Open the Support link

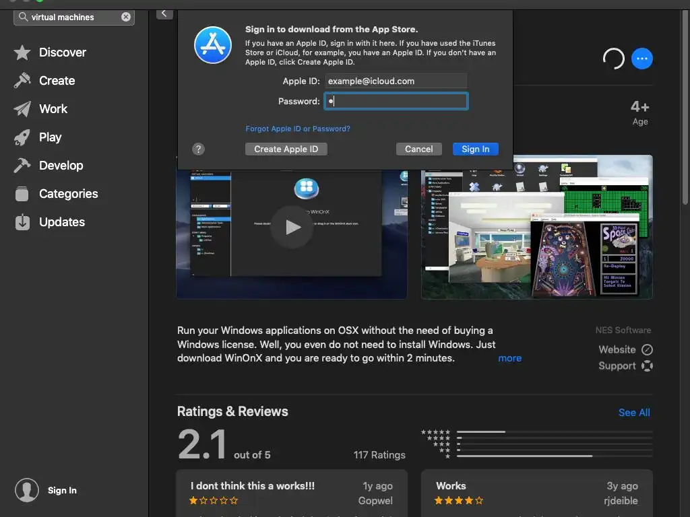pos(617,366)
